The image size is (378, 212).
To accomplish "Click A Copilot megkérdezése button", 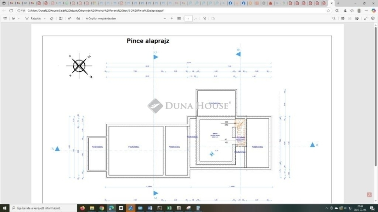I will 101,18.
